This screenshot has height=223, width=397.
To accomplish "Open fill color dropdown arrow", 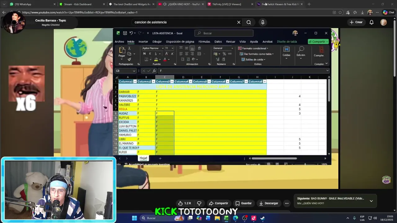I will [160, 59].
